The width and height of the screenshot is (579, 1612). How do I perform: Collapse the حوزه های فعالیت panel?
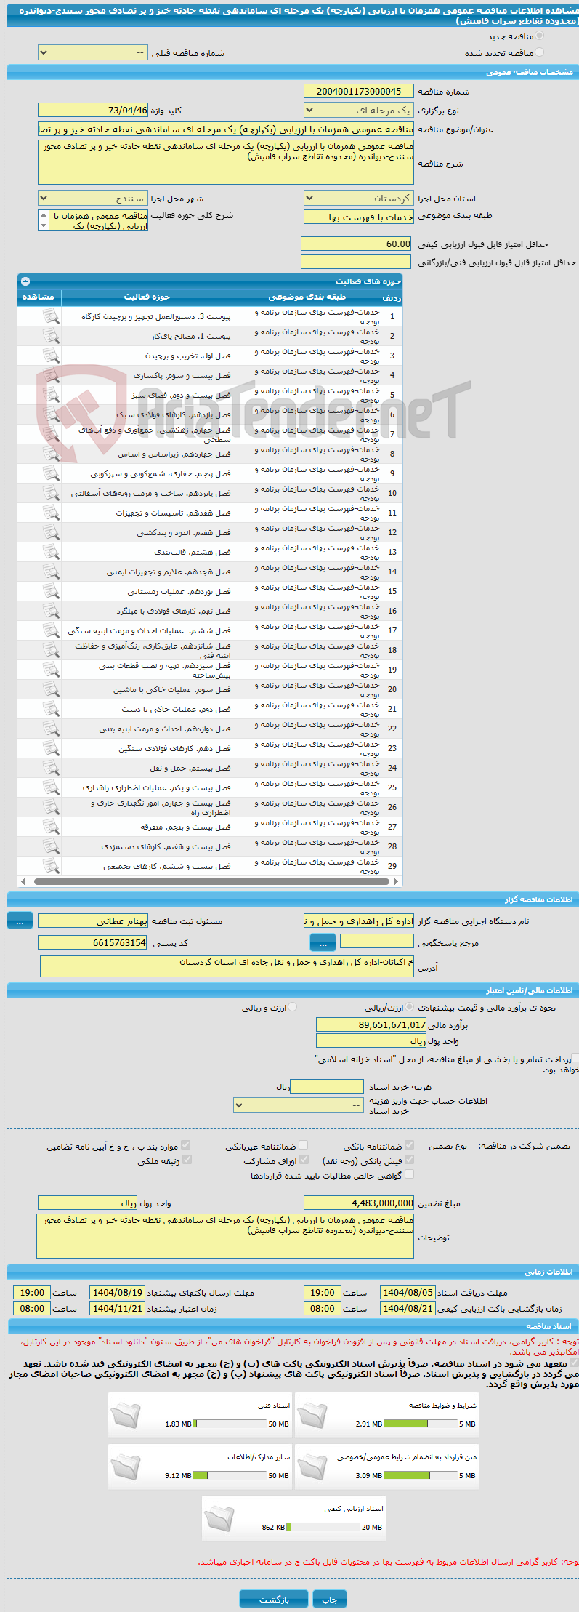coord(25,281)
